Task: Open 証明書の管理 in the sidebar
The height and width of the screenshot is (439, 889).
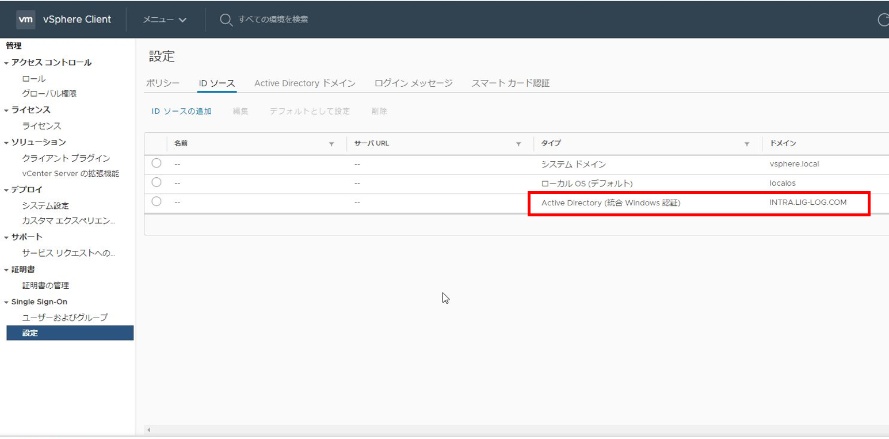Action: pyautogui.click(x=45, y=285)
